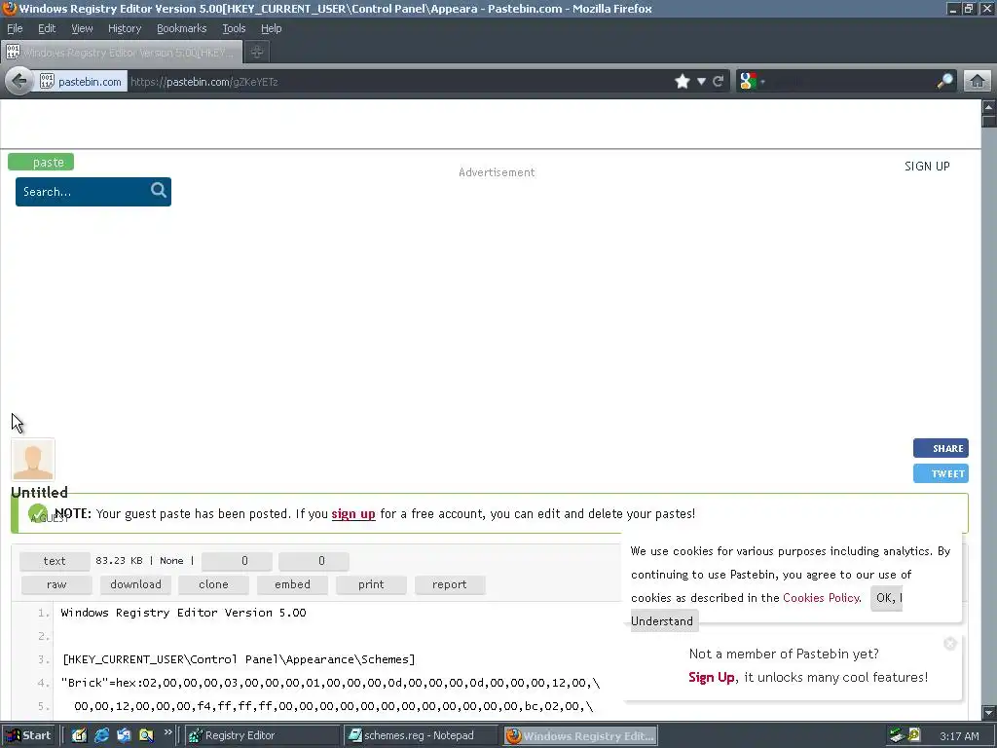Open the Help menu
This screenshot has width=997, height=748.
point(271,28)
